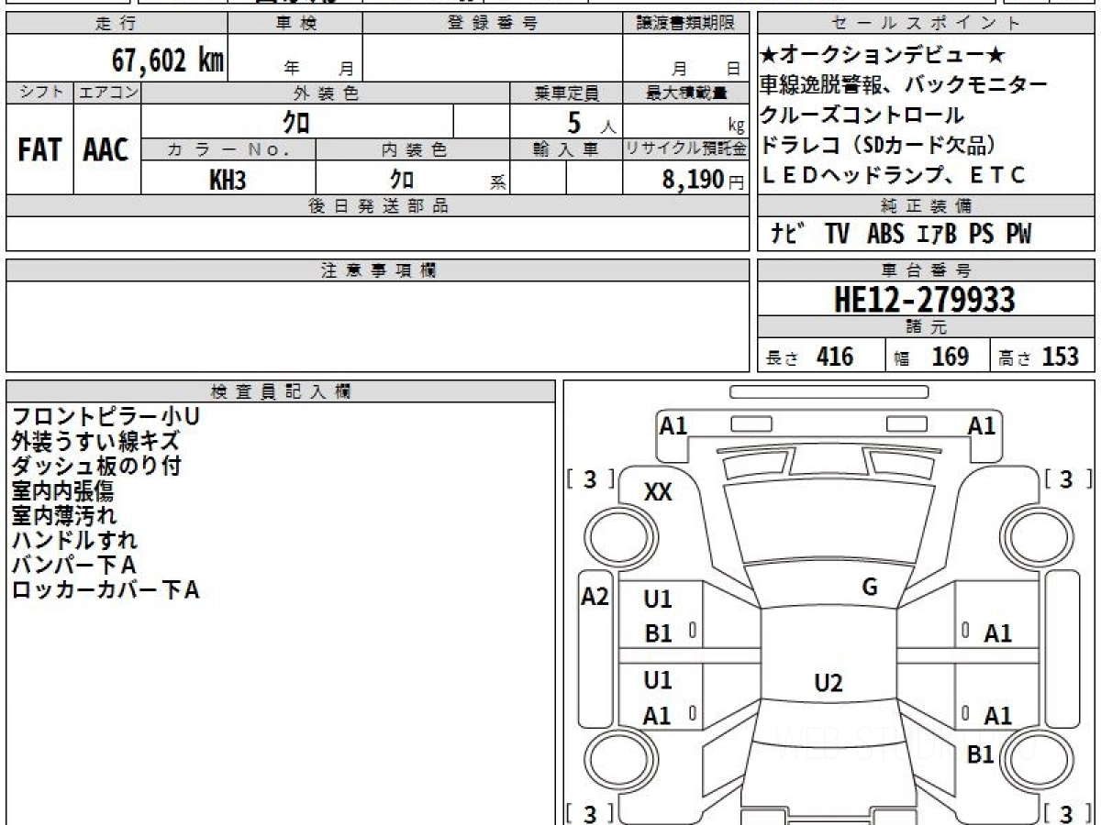Click the ドラレコ（SDカード欠品） line
Viewport: 1101px width, 825px height.
(x=878, y=145)
